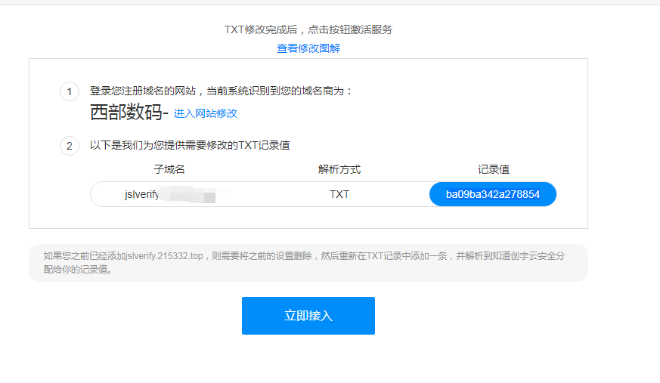Click the blue record value ba09ba342a278854
Image resolution: width=660 pixels, height=383 pixels.
(492, 194)
